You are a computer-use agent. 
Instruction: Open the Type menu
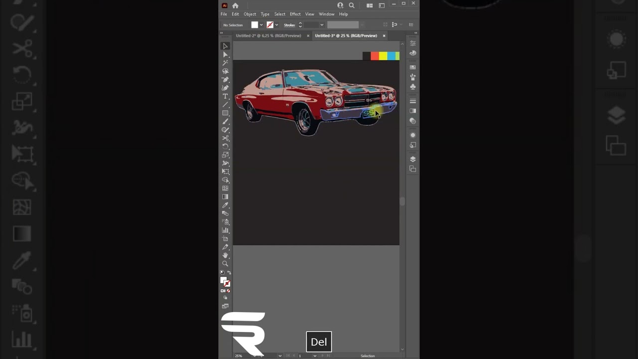point(265,14)
